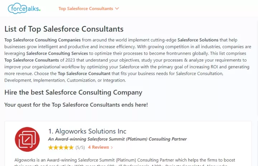Click the forcetalks cloud logo
The width and height of the screenshot is (258, 166).
tap(24, 8)
